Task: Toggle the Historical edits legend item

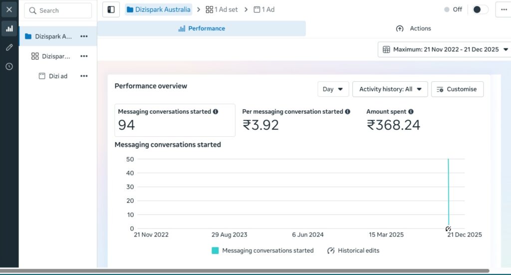Action: point(353,251)
